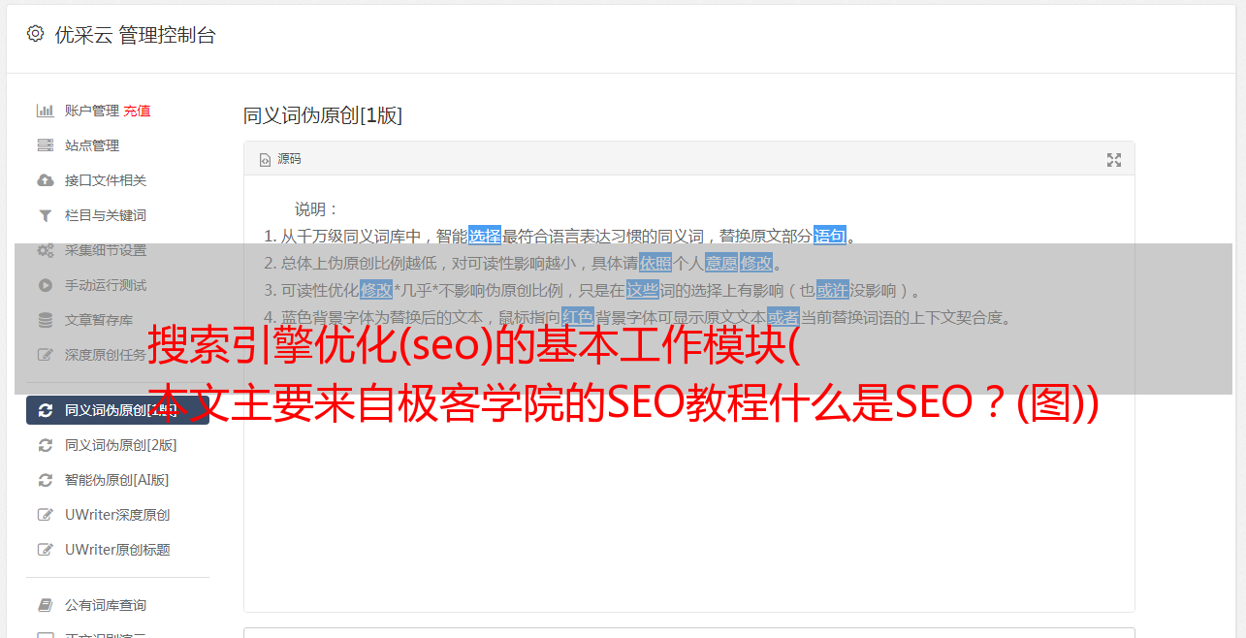Click the highlighted word 选择 in the text

pos(485,236)
